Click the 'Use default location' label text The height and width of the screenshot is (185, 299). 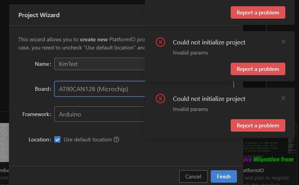(x=87, y=139)
